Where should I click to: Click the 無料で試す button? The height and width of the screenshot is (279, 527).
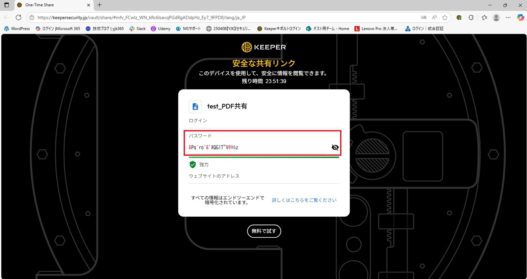pyautogui.click(x=264, y=231)
